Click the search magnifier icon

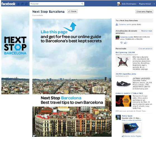click(82, 4)
